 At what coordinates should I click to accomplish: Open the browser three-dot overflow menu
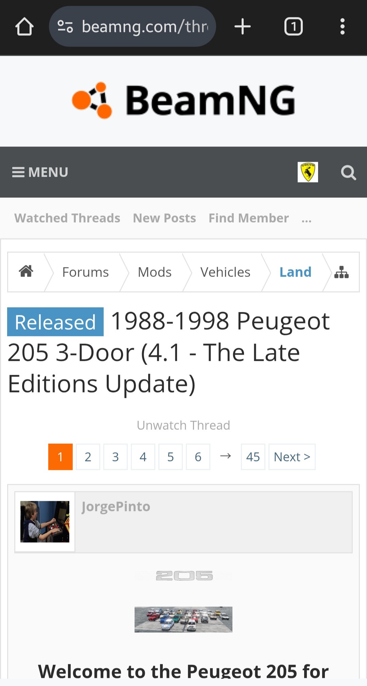pyautogui.click(x=343, y=27)
